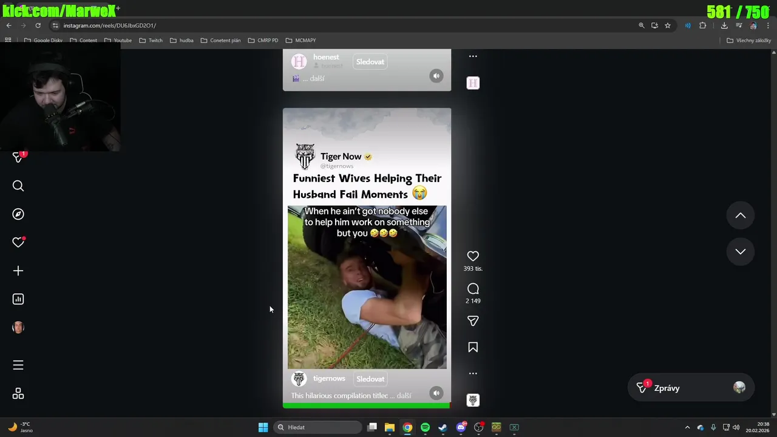Open notifications heart icon in sidebar
The image size is (777, 437).
pos(18,242)
